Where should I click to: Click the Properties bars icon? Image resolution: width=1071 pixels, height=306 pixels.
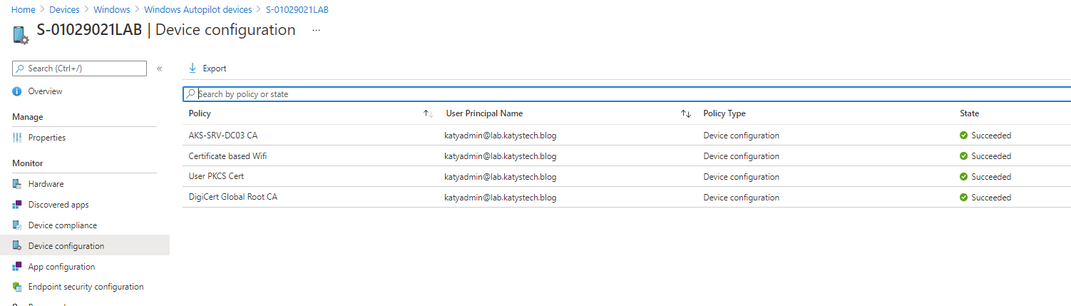pyautogui.click(x=17, y=138)
